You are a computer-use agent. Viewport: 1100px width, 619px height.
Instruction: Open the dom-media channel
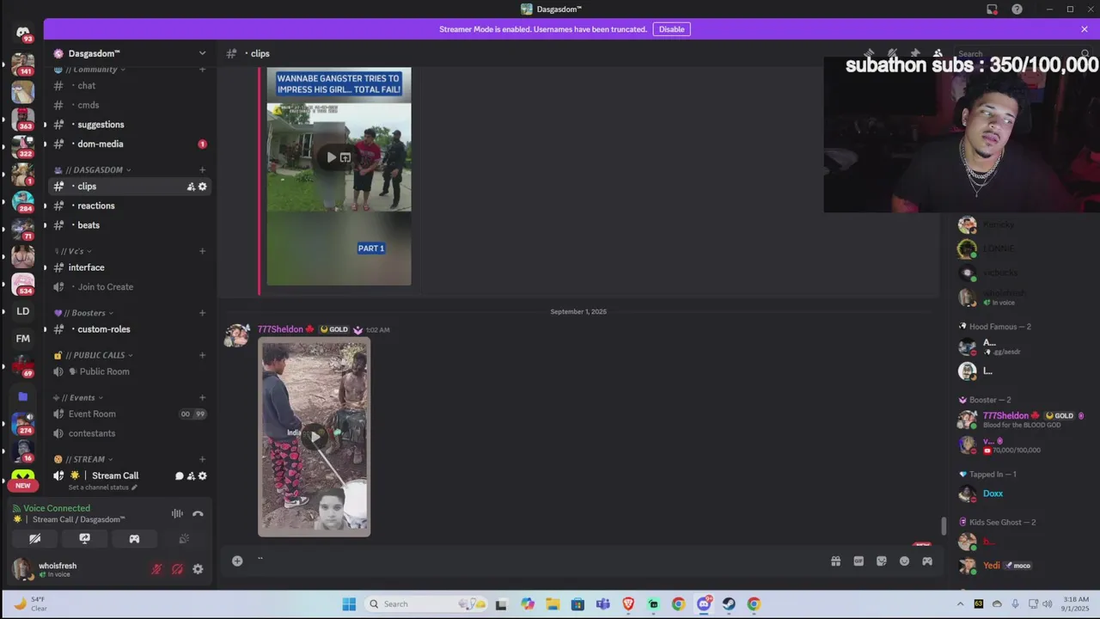tap(130, 144)
